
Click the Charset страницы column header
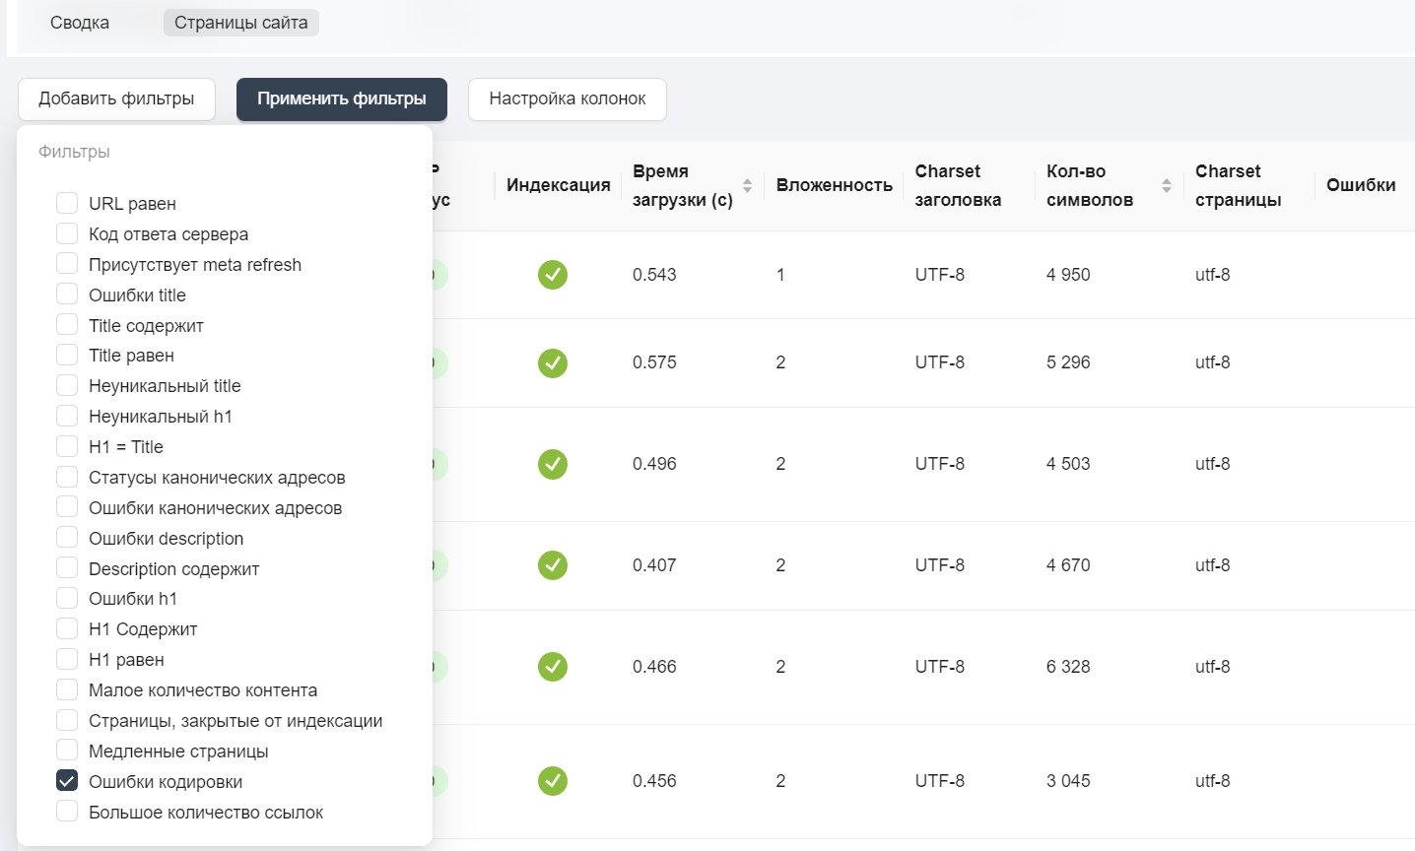pyautogui.click(x=1239, y=185)
